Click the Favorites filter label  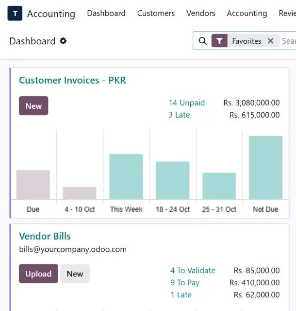click(x=247, y=41)
